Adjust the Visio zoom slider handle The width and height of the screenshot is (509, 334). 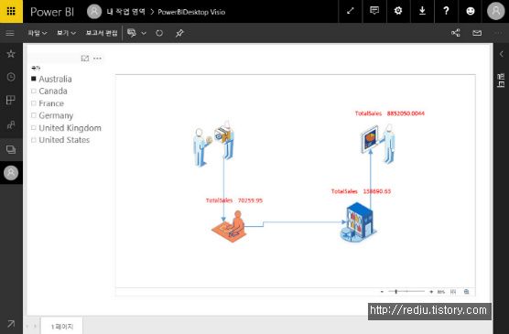pyautogui.click(x=396, y=292)
